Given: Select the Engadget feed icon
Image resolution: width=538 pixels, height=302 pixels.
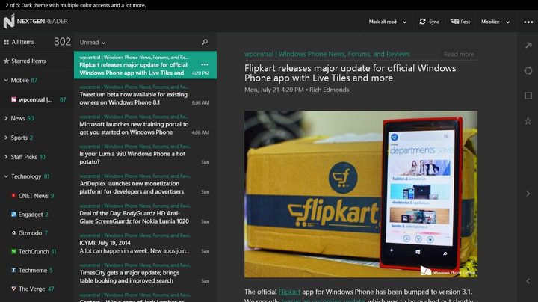Looking at the screenshot, I should pyautogui.click(x=13, y=214).
